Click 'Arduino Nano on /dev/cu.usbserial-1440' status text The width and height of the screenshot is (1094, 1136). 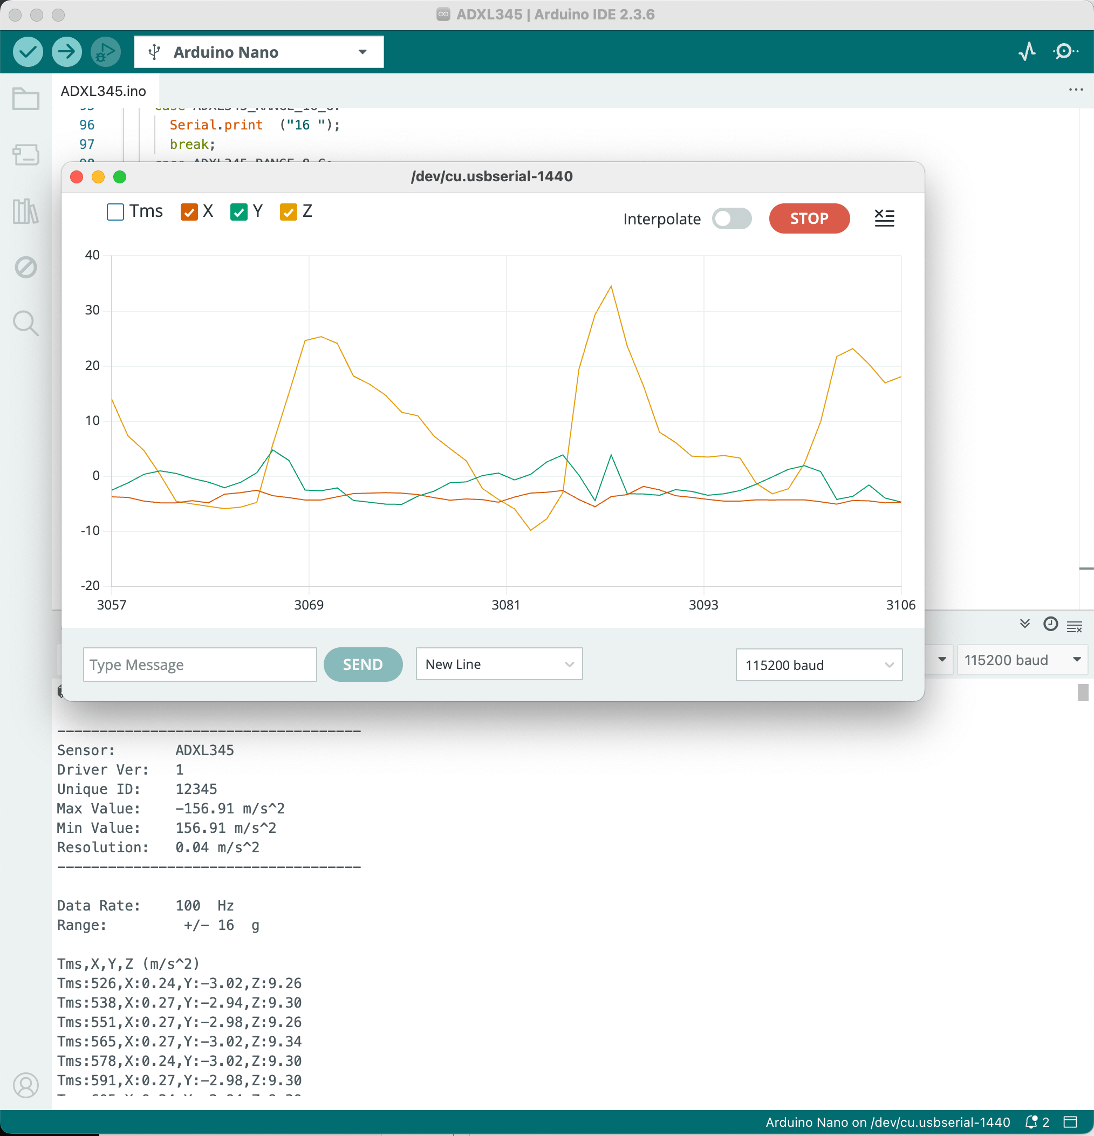tap(887, 1122)
